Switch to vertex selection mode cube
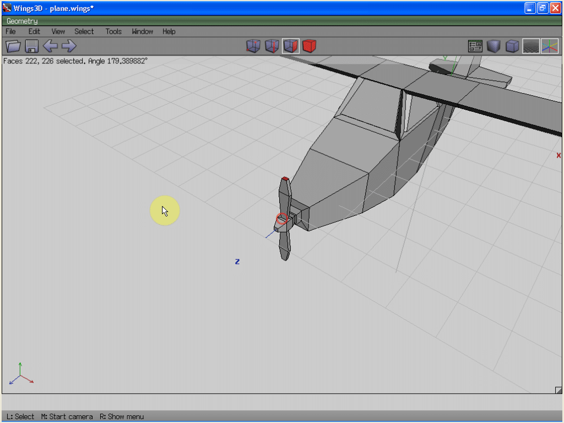This screenshot has height=423, width=564. [253, 46]
